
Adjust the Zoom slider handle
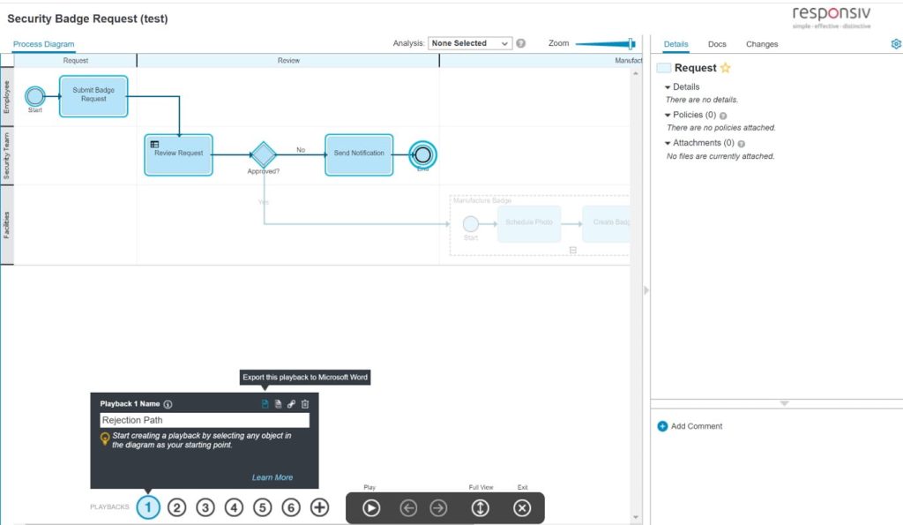(x=630, y=41)
